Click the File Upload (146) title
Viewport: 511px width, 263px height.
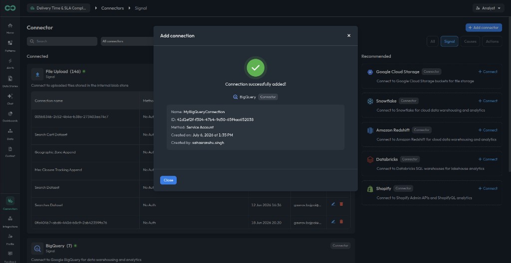point(63,71)
